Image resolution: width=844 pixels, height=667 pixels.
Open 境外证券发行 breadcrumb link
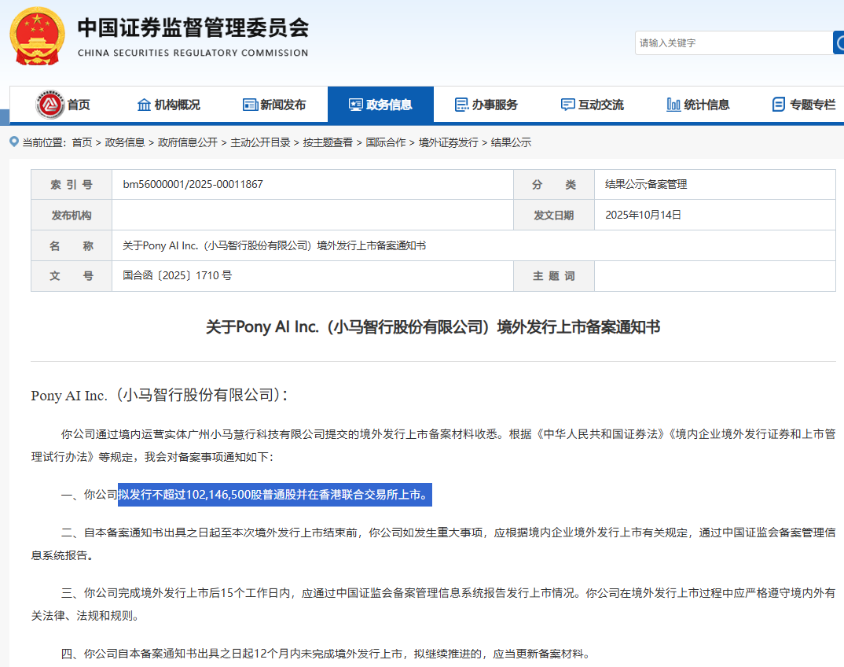pyautogui.click(x=448, y=142)
